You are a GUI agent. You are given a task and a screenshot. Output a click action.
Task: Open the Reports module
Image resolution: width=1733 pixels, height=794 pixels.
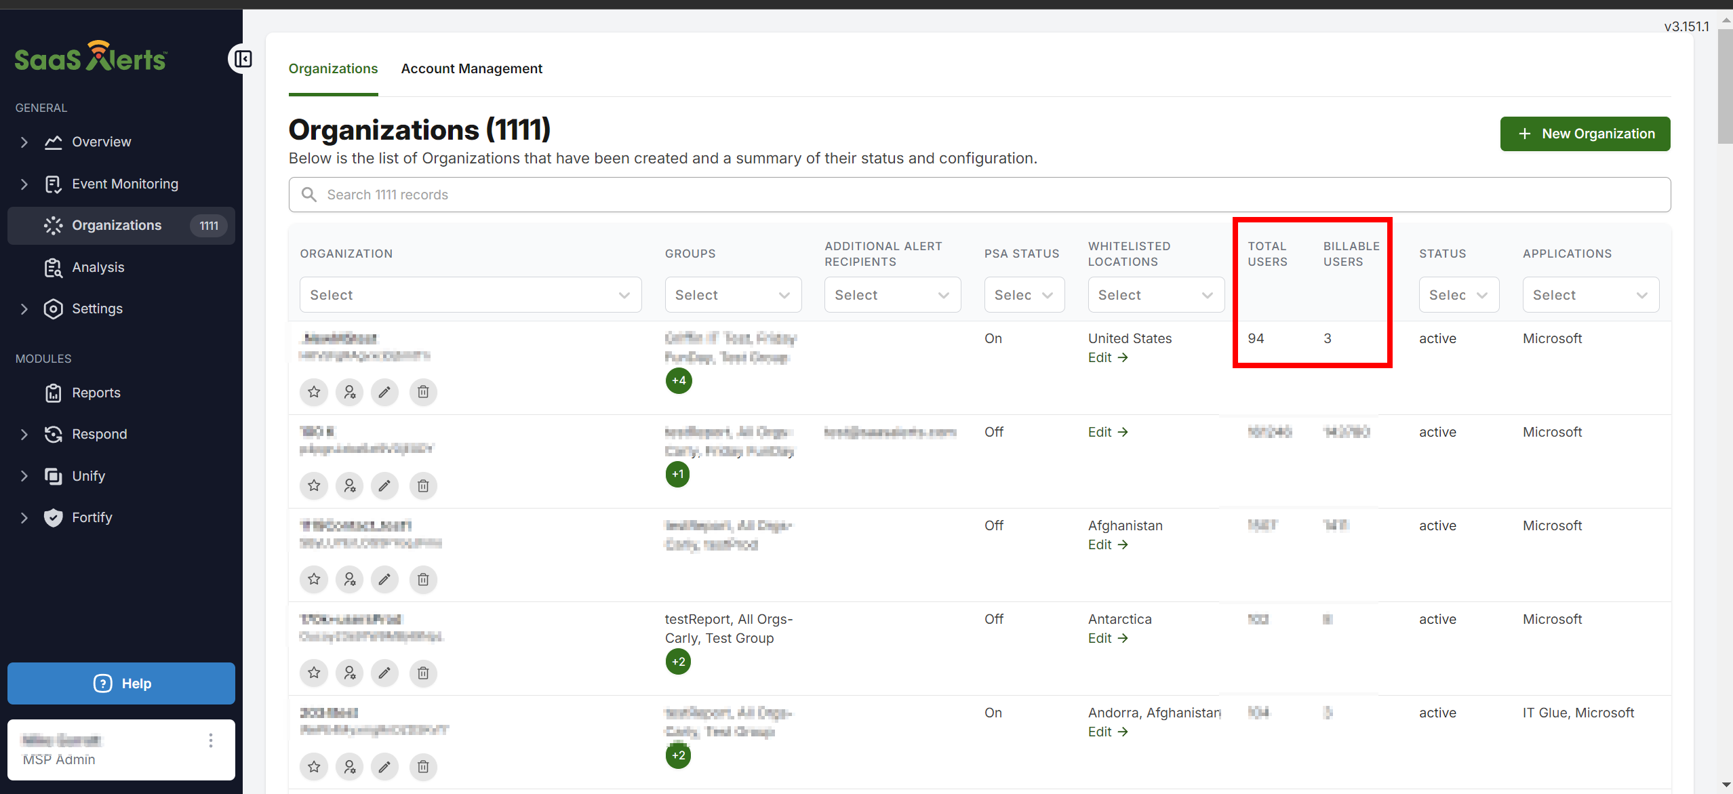click(96, 393)
